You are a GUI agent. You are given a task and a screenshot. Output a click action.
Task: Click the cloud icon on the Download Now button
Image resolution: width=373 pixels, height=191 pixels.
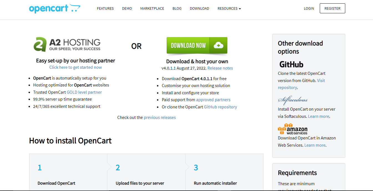pyautogui.click(x=219, y=45)
